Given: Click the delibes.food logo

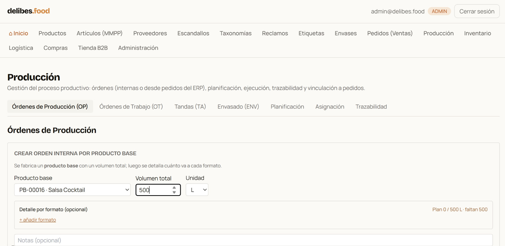Looking at the screenshot, I should click(28, 11).
